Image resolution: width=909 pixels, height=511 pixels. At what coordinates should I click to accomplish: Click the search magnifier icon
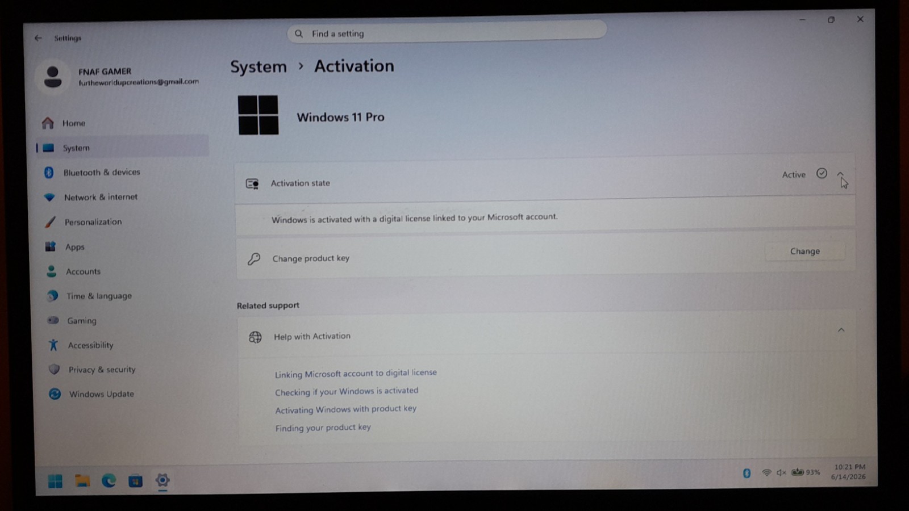click(x=299, y=33)
